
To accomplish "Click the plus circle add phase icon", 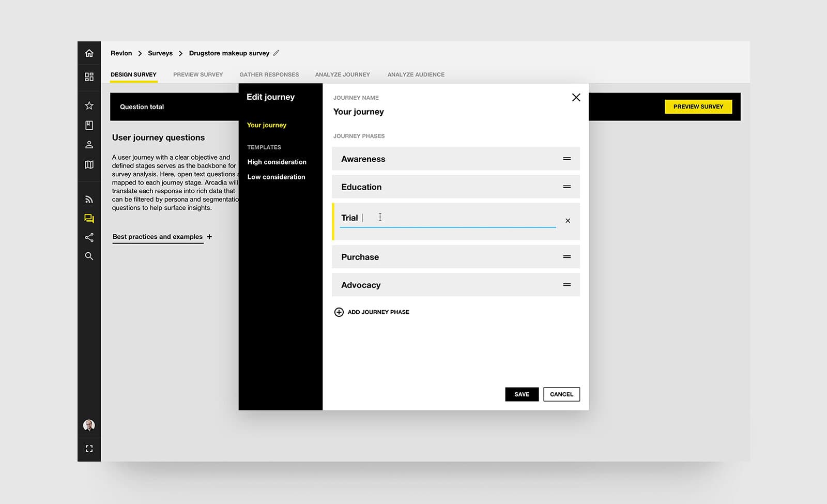I will click(339, 312).
